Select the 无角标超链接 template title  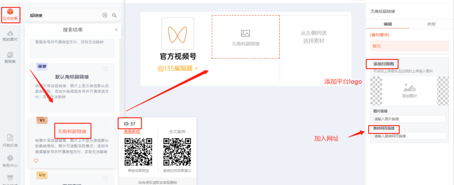72,131
